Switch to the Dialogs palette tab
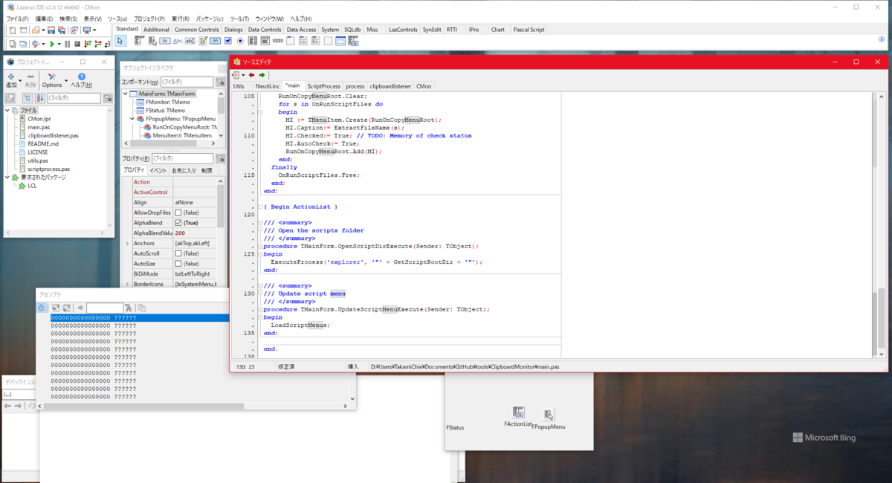This screenshot has width=892, height=483. point(233,30)
